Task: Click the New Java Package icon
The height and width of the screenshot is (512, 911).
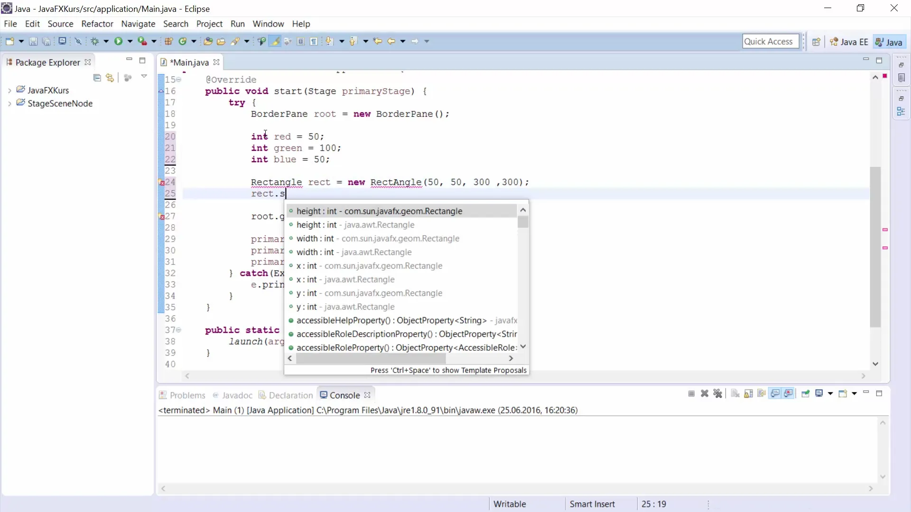Action: click(168, 42)
